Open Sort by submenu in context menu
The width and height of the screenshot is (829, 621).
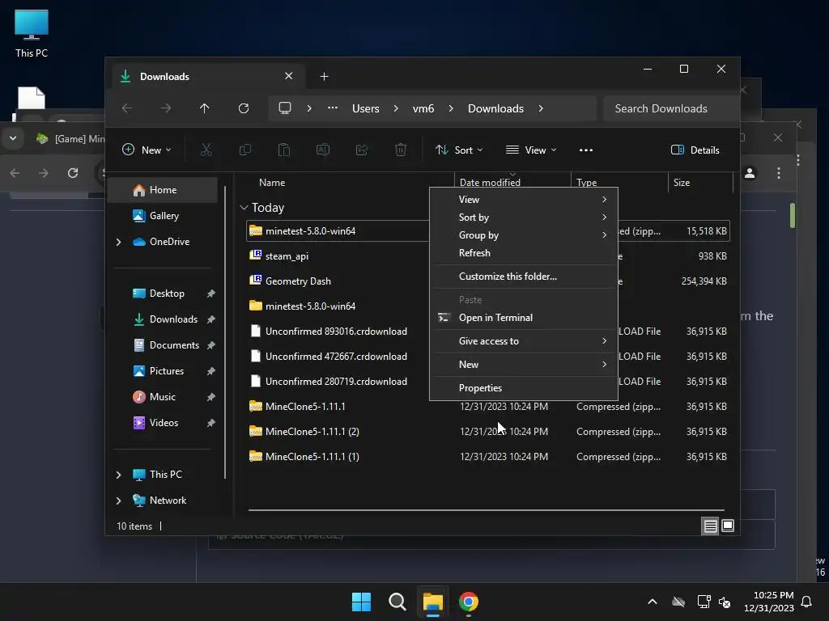click(x=524, y=217)
